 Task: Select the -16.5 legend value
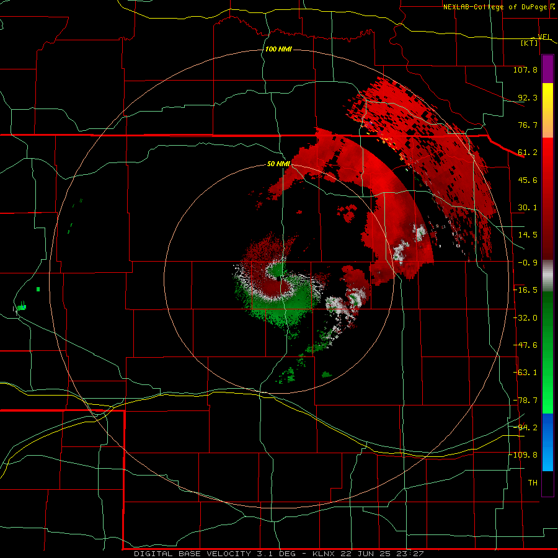point(525,290)
